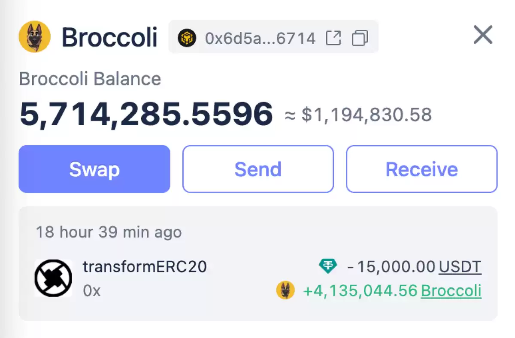This screenshot has height=338, width=515.
Task: Copy the wallet address with copy icon
Action: coord(360,38)
